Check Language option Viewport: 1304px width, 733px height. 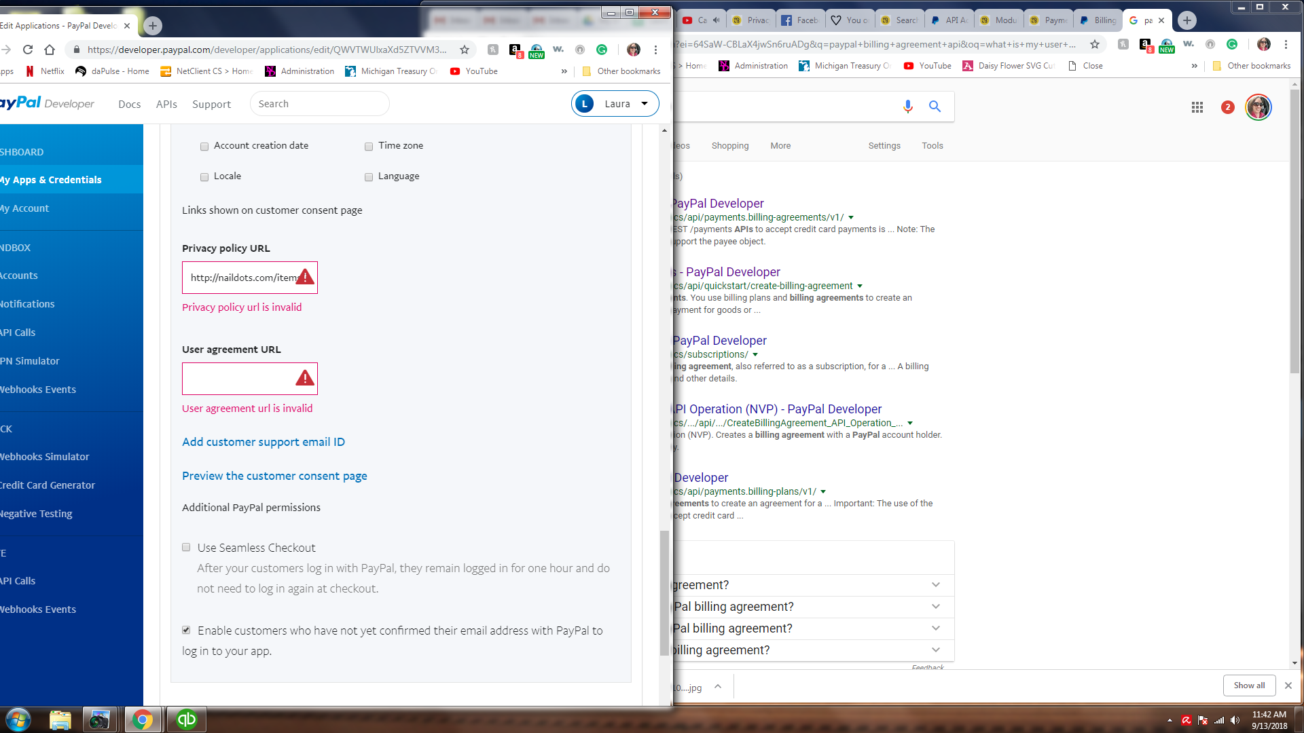pyautogui.click(x=369, y=177)
